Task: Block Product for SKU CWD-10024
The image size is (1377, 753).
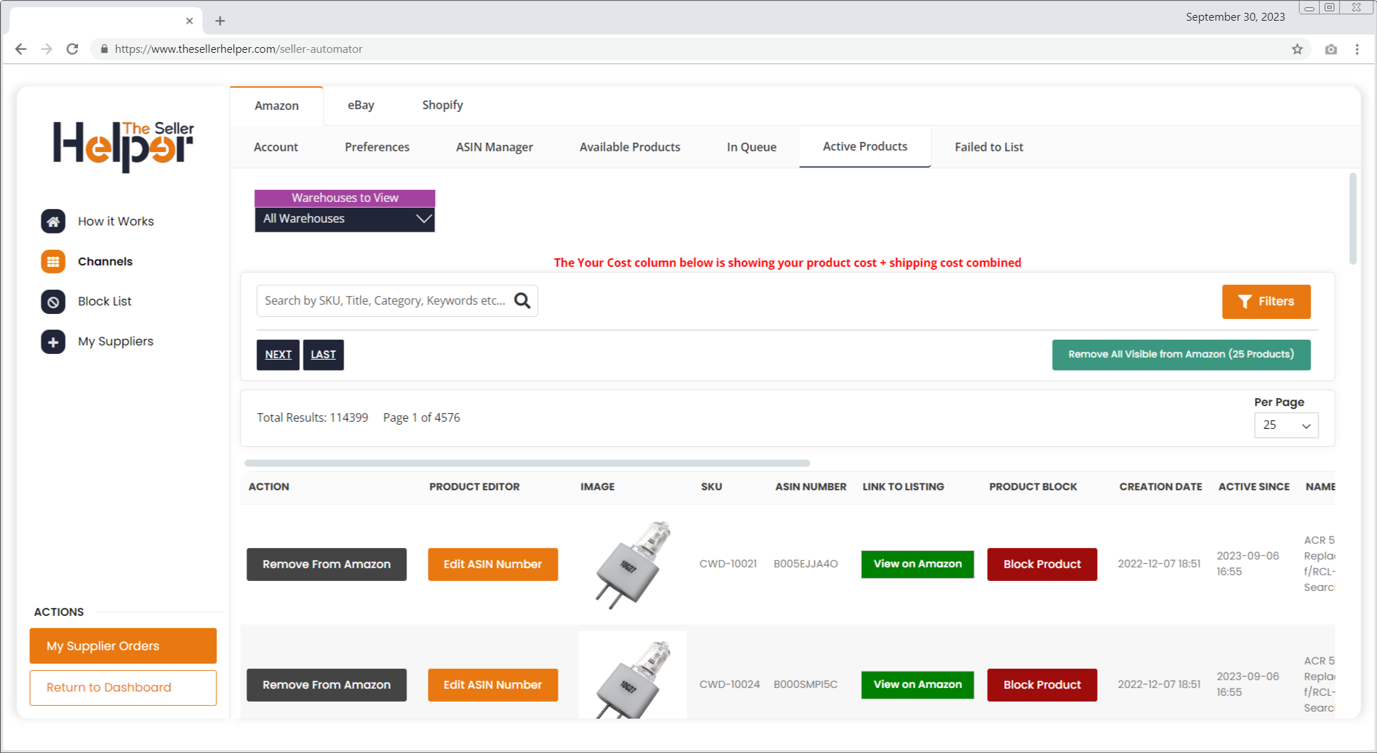Action: [1042, 684]
